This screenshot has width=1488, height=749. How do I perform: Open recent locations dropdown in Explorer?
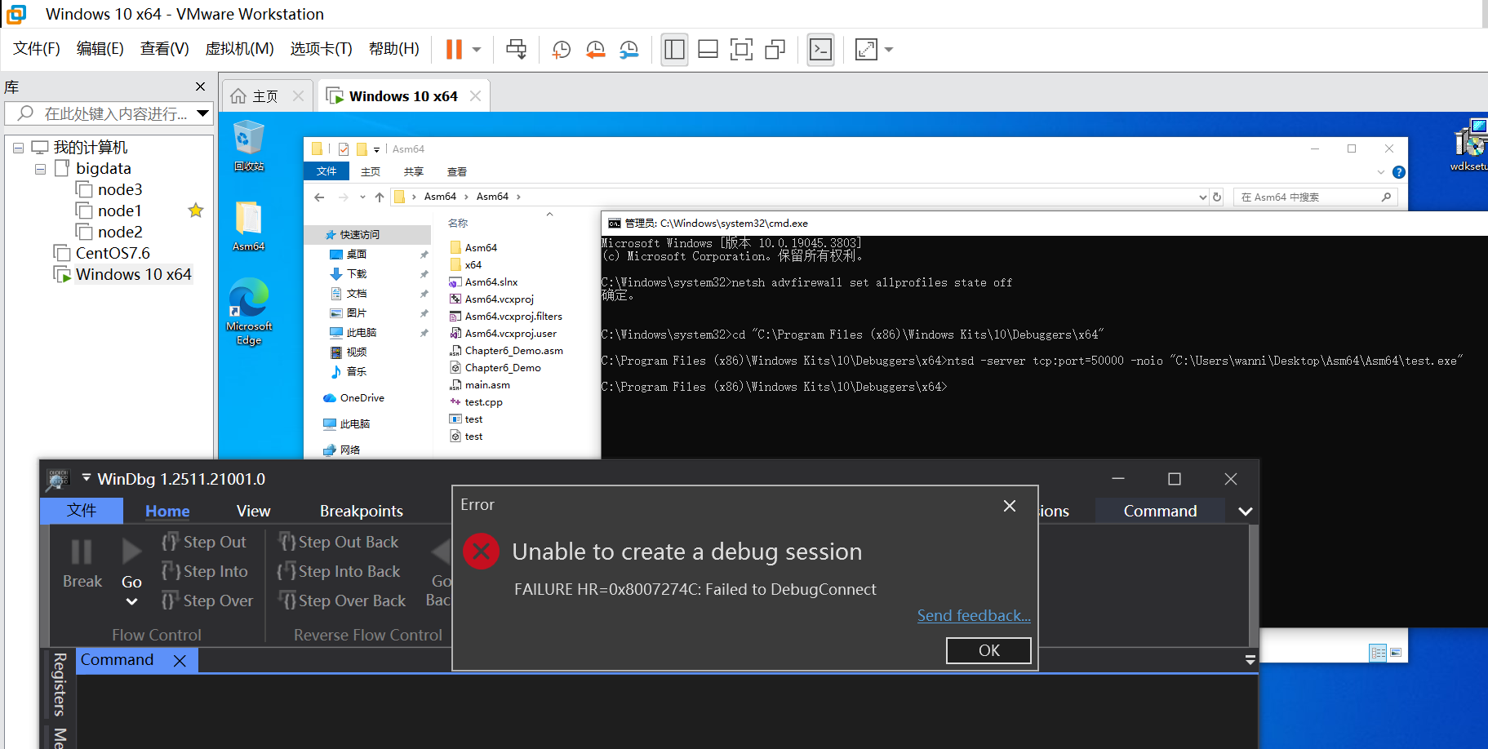click(362, 197)
